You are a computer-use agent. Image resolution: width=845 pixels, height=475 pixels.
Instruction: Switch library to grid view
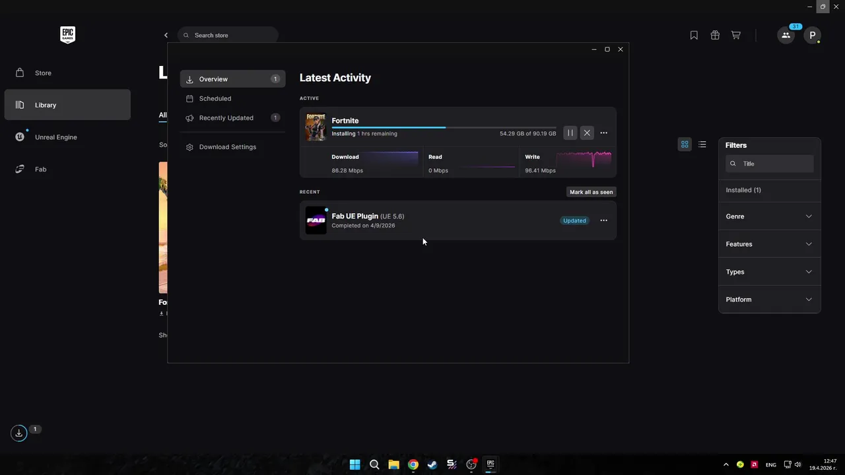(x=685, y=144)
